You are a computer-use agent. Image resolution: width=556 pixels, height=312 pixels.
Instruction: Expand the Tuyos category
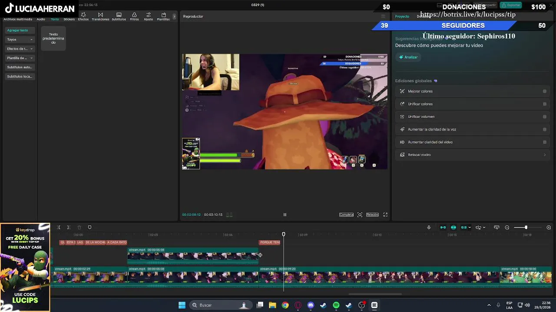[20, 39]
